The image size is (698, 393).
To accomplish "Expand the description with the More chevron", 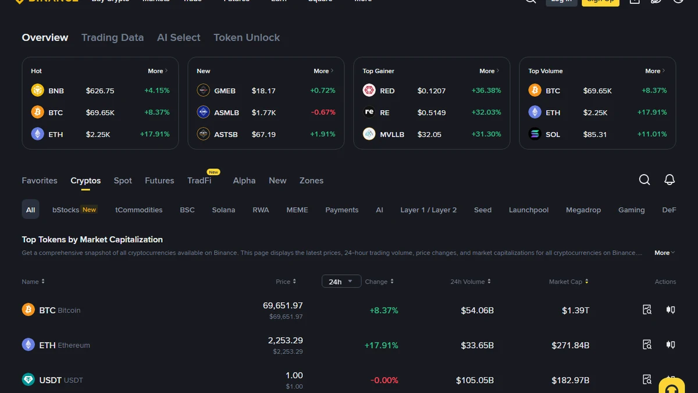I will (x=664, y=253).
